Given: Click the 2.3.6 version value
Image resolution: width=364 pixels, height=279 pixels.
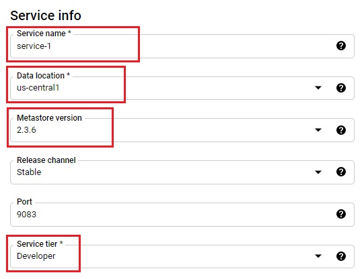Looking at the screenshot, I should tap(26, 130).
